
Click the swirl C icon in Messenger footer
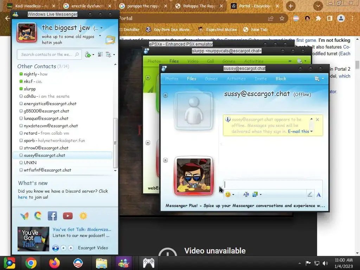click(x=38, y=216)
